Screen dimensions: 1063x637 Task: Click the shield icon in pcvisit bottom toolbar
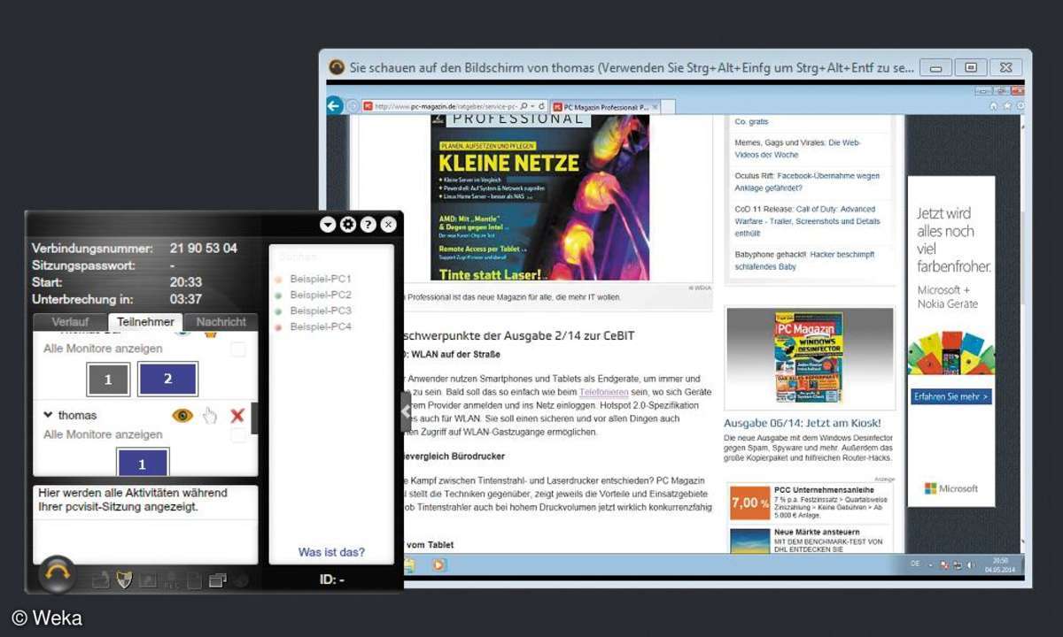124,580
